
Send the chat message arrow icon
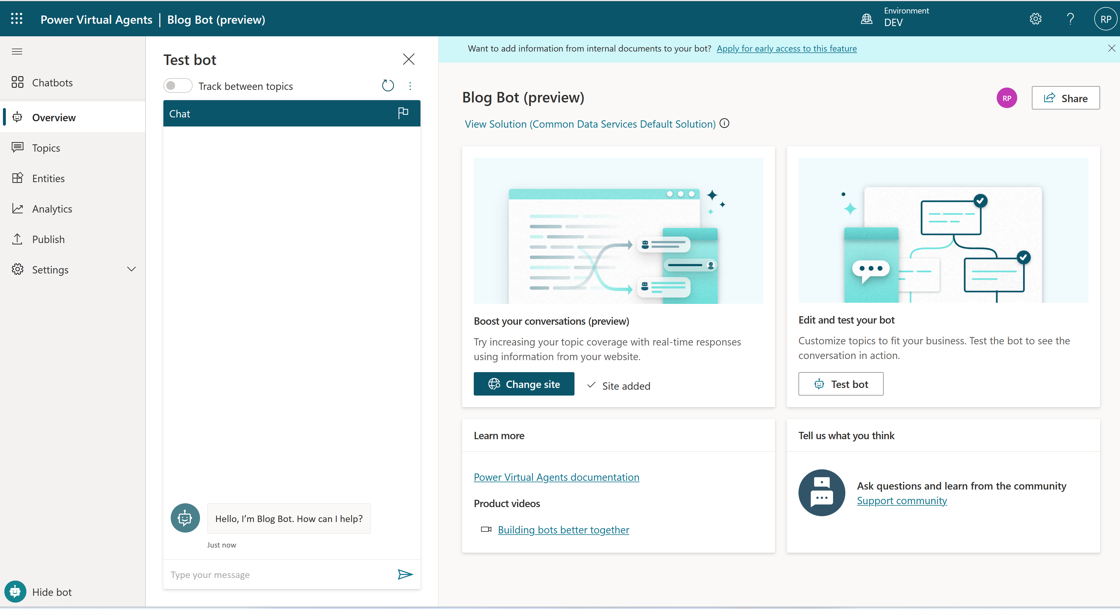(405, 574)
